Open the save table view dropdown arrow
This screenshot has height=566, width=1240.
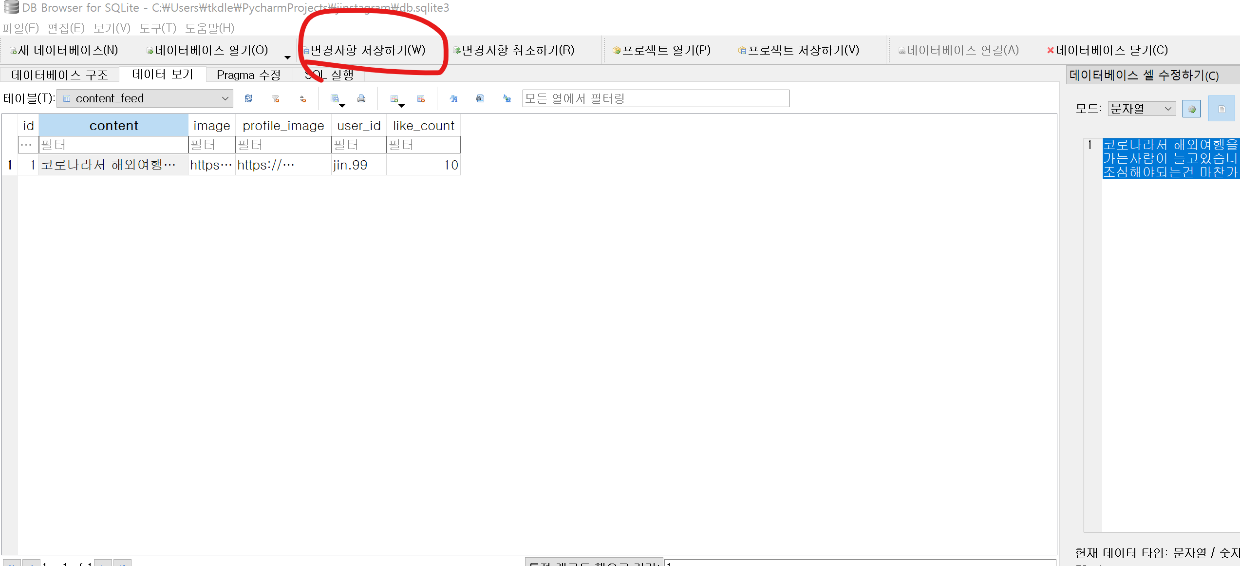[x=342, y=106]
